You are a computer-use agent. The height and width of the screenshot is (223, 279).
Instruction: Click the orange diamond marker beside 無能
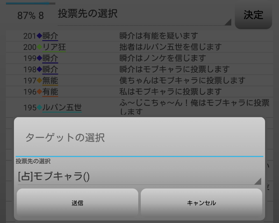pos(40,80)
